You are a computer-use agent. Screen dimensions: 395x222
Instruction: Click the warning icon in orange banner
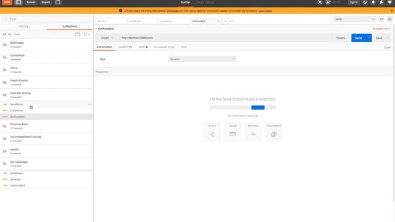coord(121,10)
